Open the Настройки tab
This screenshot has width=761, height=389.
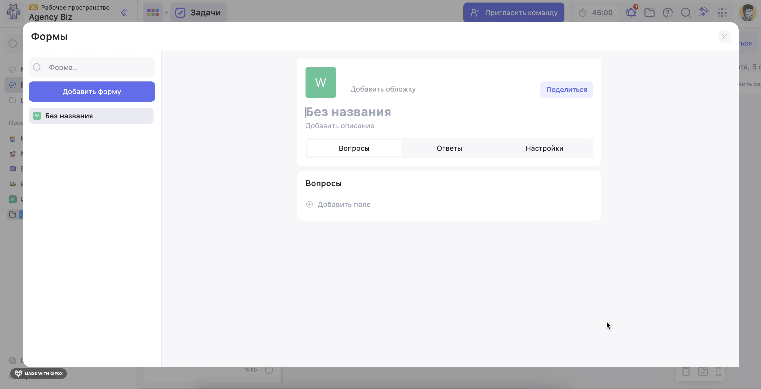[x=544, y=148]
